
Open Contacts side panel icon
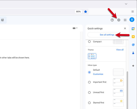click(133, 53)
